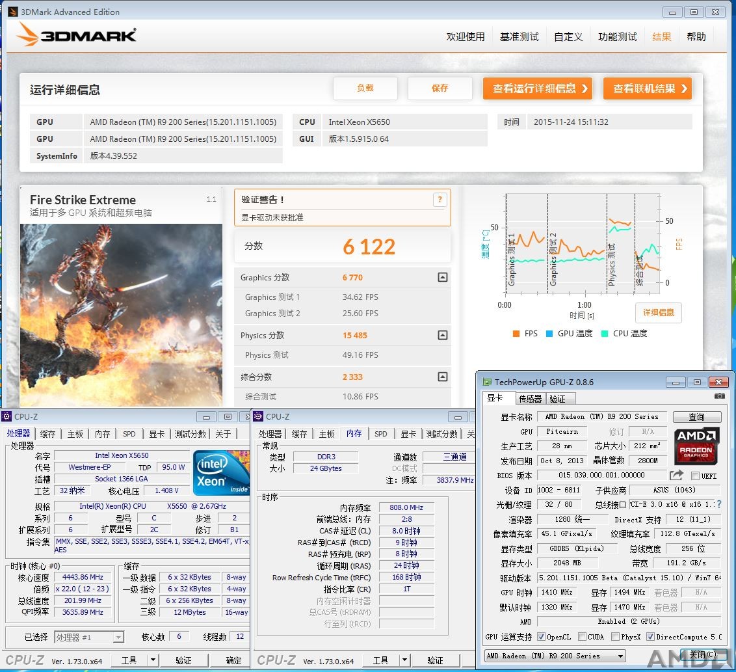The image size is (736, 672).
Task: Switch to 主板 tab in left CPU-Z
Action: [75, 434]
